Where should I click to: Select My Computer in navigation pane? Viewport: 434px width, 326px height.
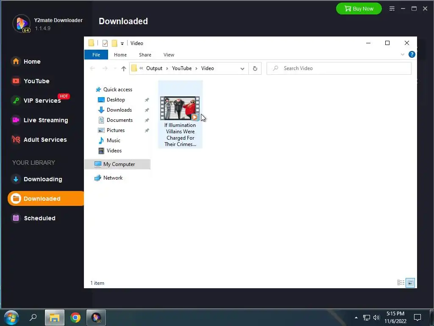[118, 164]
